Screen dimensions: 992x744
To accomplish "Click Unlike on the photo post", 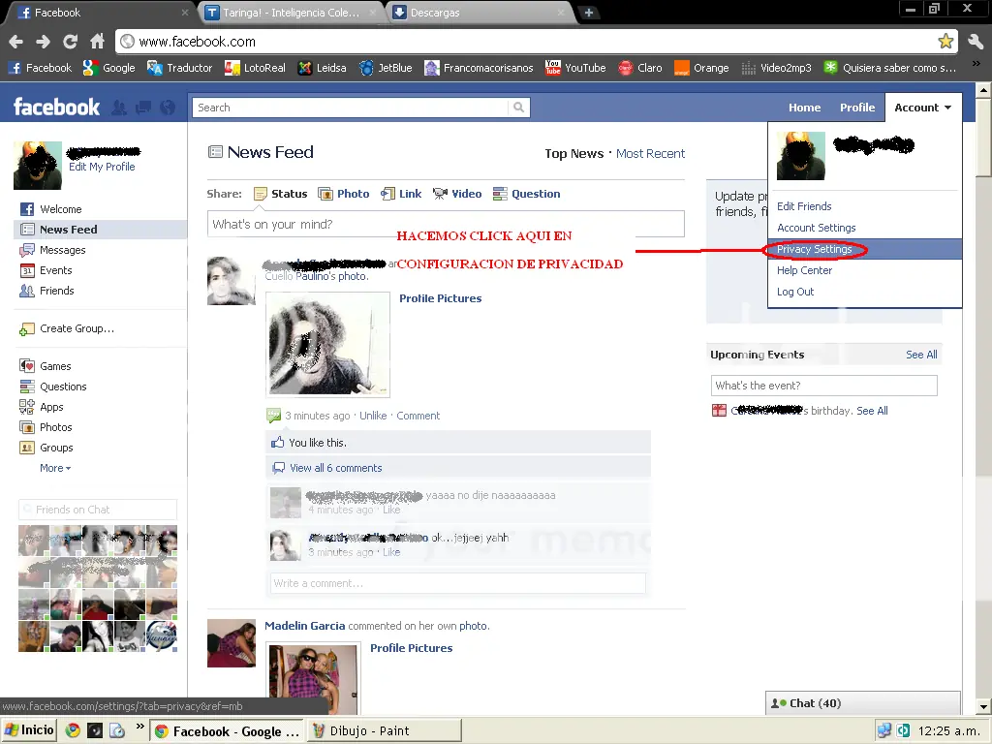I will (373, 416).
